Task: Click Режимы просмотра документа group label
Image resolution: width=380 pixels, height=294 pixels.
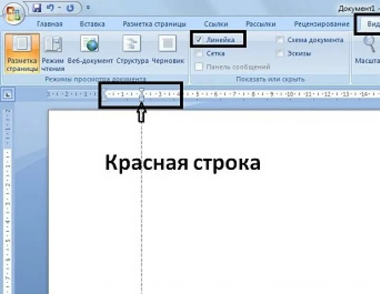Action: click(x=96, y=79)
